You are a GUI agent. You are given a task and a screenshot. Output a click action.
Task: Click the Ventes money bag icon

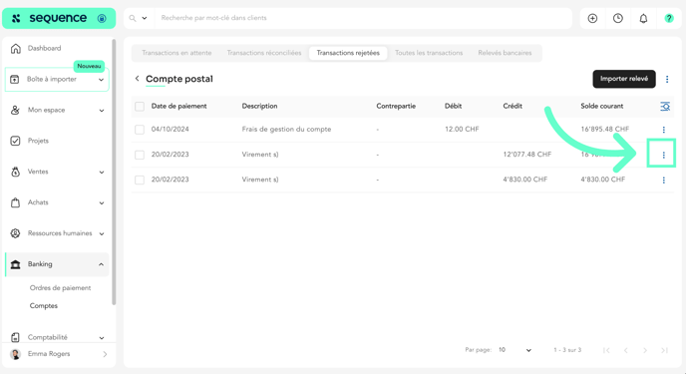15,172
